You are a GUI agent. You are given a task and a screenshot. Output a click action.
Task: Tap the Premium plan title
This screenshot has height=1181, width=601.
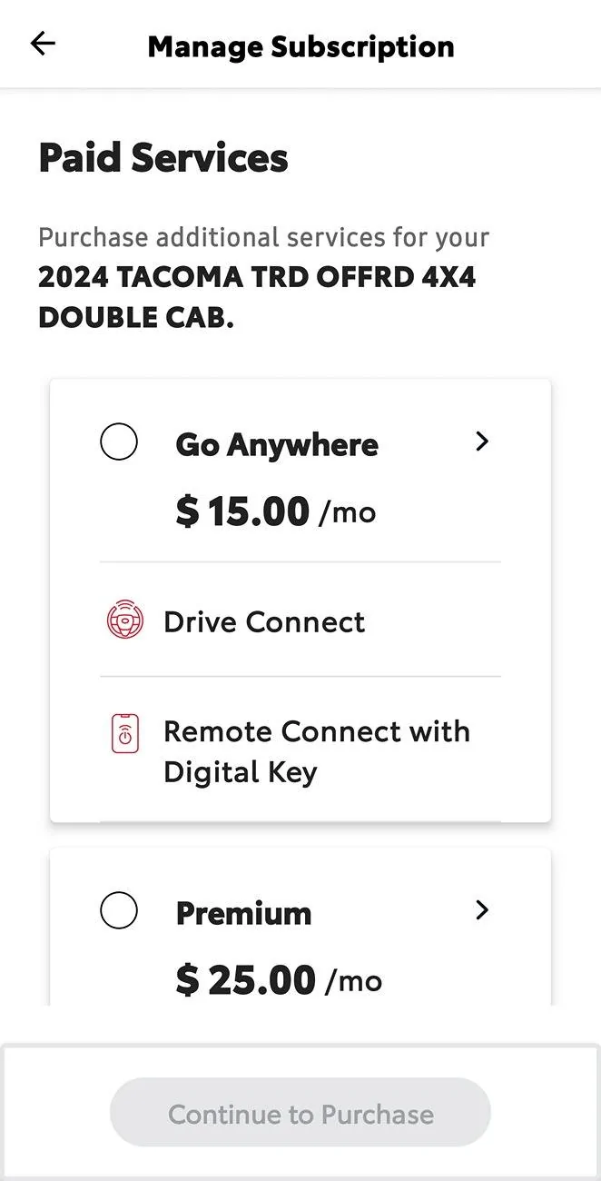[243, 913]
